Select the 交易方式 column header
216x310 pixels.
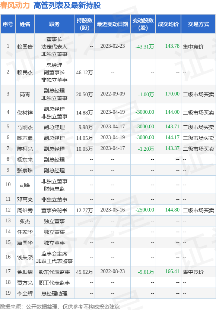(198, 24)
